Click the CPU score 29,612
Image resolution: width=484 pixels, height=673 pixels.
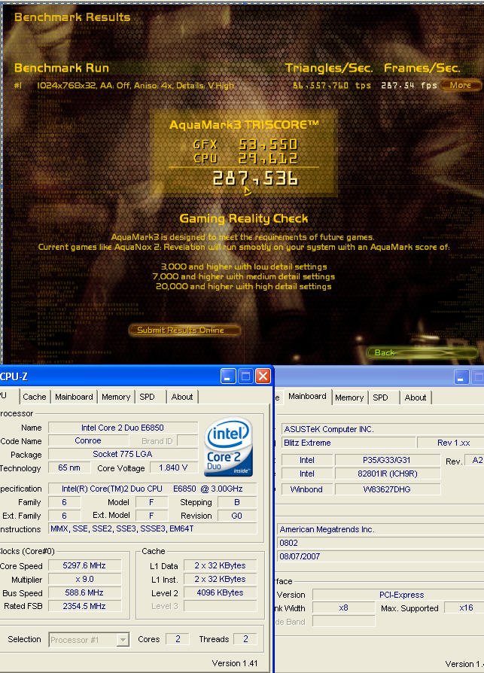click(x=268, y=158)
